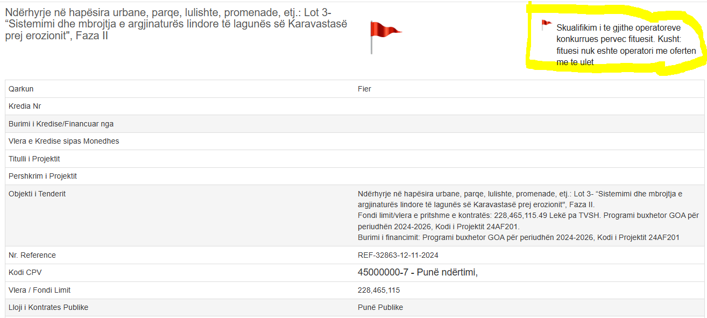This screenshot has height=318, width=707.
Task: Click the "Fier" county value
Action: pyautogui.click(x=364, y=89)
